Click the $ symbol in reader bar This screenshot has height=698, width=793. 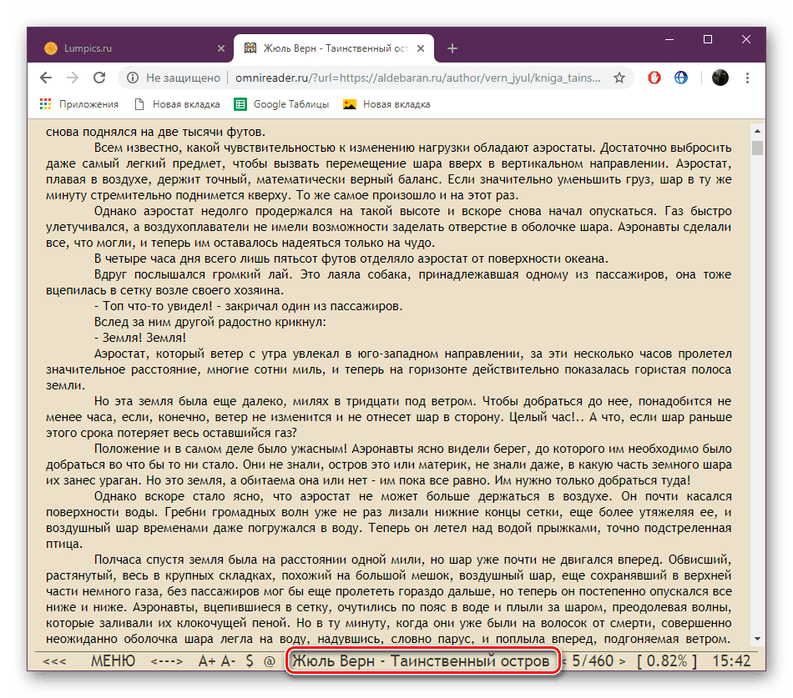[x=250, y=661]
